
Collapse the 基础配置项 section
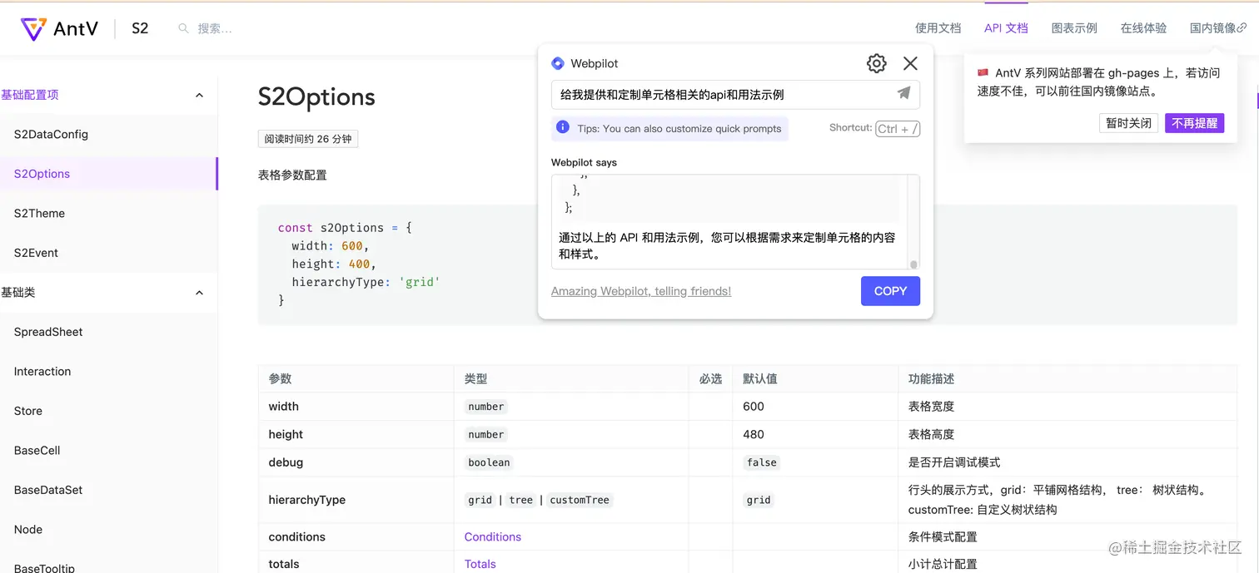tap(199, 95)
